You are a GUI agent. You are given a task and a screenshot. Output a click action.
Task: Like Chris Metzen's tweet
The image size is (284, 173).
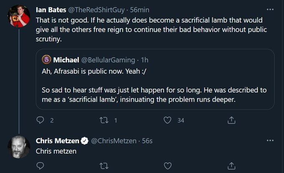[168, 166]
